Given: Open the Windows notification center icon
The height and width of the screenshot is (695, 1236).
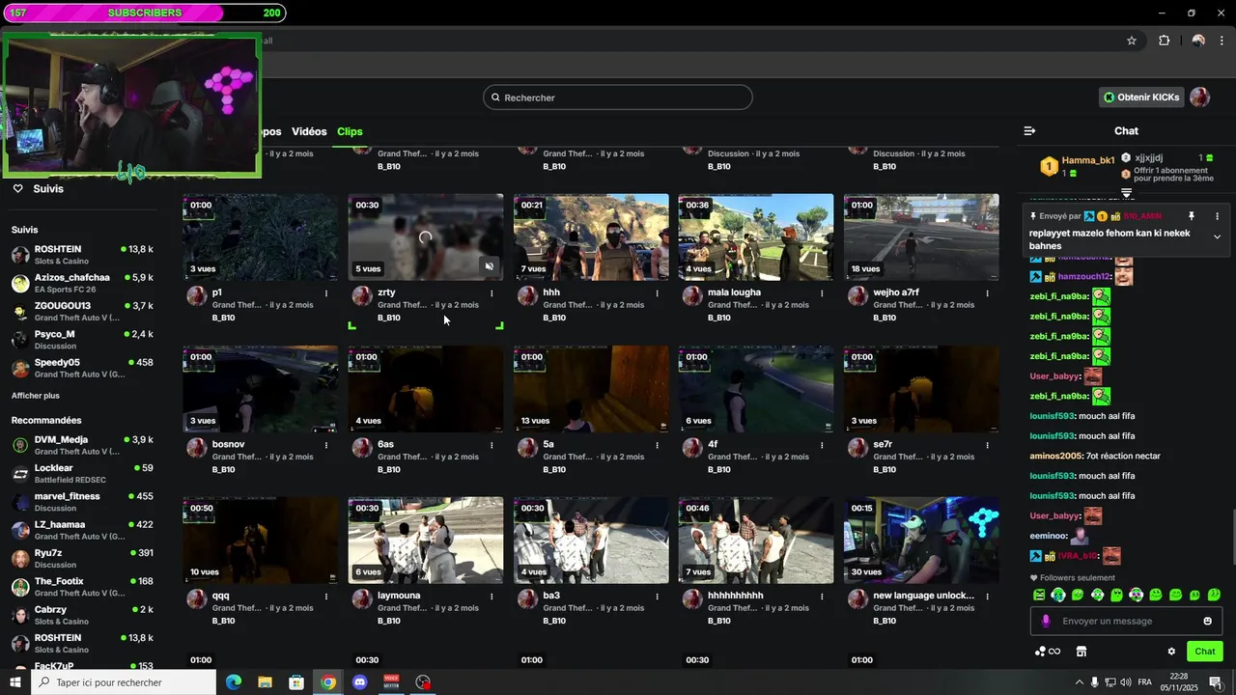Looking at the screenshot, I should (x=1216, y=682).
